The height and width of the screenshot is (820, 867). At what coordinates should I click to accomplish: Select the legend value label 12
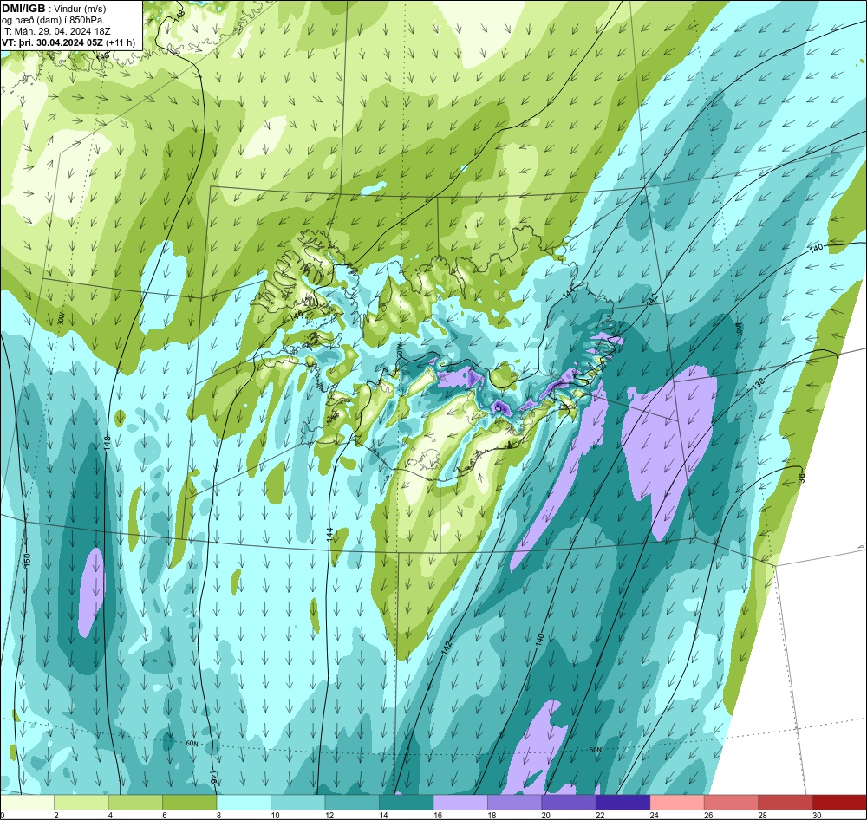pyautogui.click(x=329, y=815)
